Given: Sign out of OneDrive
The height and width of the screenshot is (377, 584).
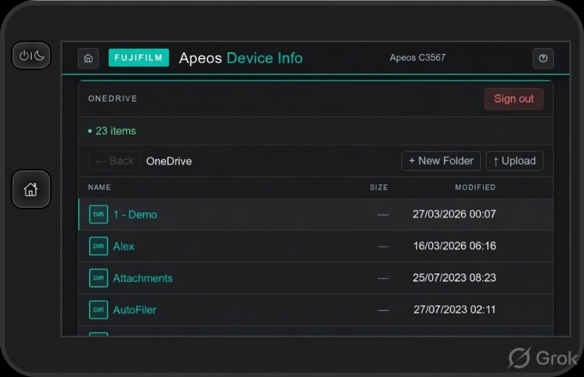Looking at the screenshot, I should coord(514,99).
